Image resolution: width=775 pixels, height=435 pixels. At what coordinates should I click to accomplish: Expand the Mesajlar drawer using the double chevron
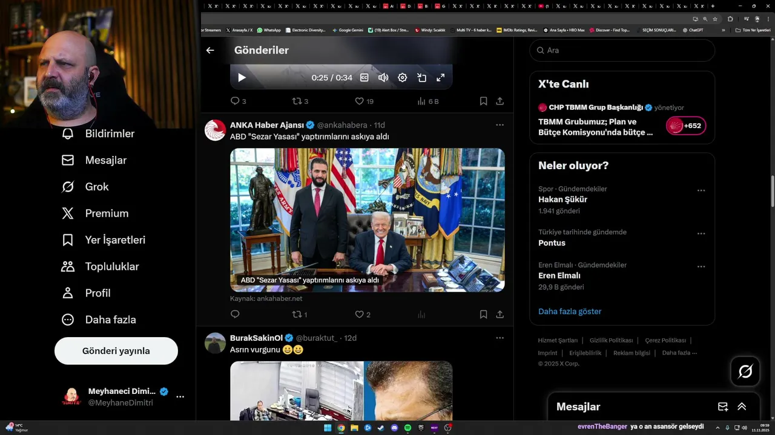[x=742, y=407]
